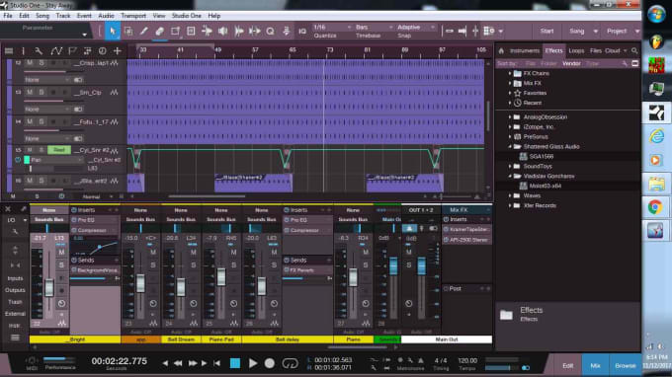Select the Eraser tool
Screen dimensions: 672x377
pyautogui.click(x=159, y=32)
